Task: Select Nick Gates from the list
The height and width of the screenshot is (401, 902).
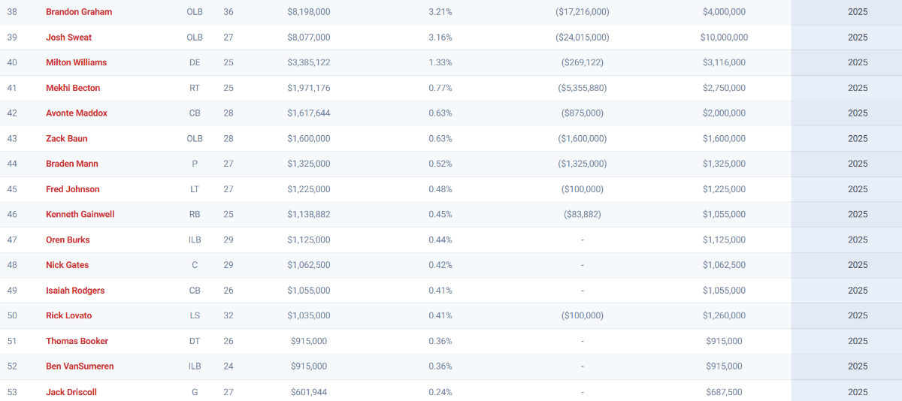Action: (x=67, y=265)
